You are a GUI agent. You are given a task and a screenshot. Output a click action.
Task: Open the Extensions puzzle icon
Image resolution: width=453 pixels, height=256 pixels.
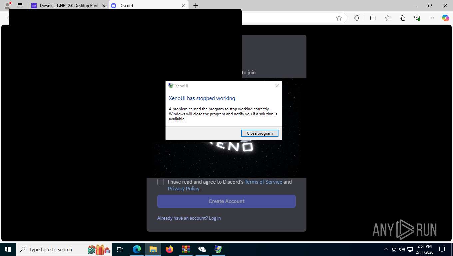pyautogui.click(x=357, y=18)
